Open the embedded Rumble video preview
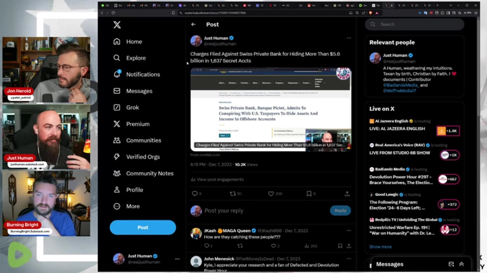 (271, 110)
